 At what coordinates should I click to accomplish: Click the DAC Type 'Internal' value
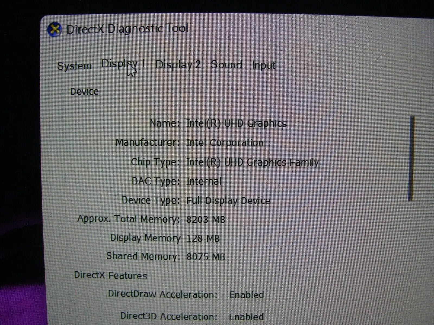click(204, 181)
